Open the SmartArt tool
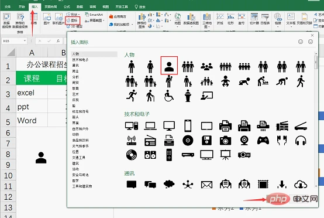Image resolution: width=324 pixels, height=218 pixels. (94, 15)
